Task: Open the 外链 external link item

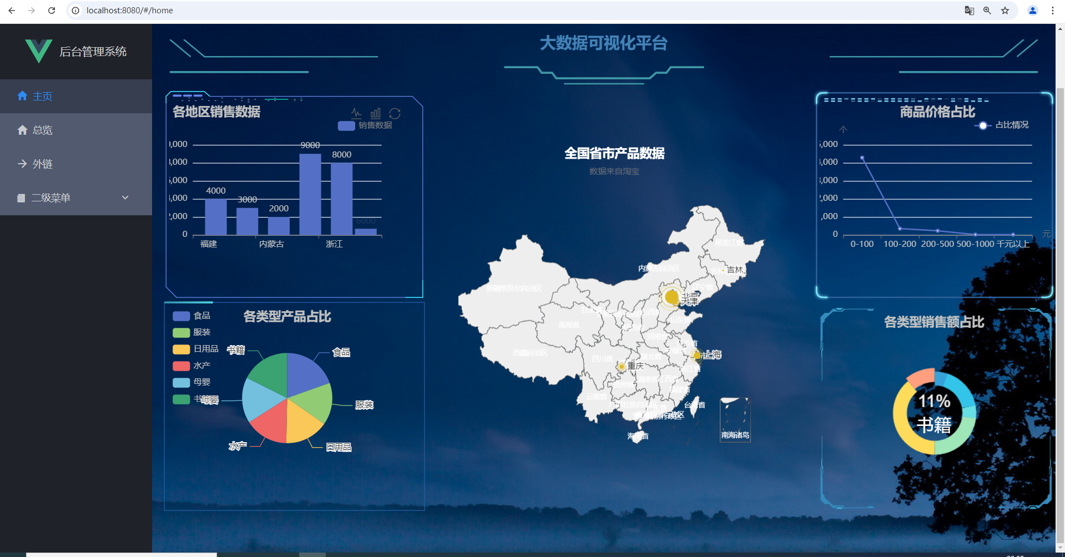Action: [76, 164]
